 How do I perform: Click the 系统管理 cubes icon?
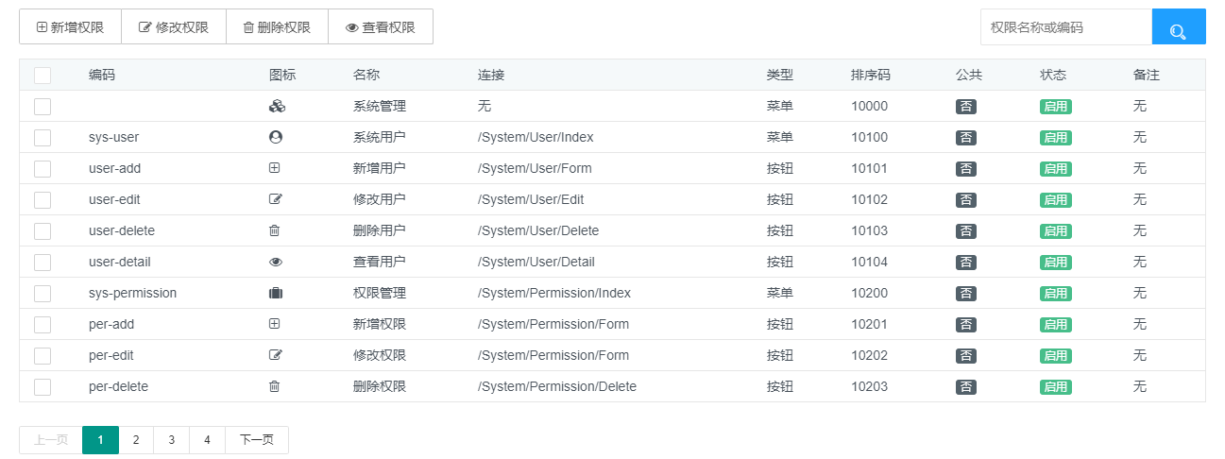(276, 107)
